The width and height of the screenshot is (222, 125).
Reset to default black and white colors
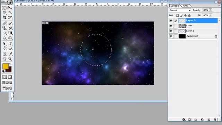pyautogui.click(x=3, y=71)
